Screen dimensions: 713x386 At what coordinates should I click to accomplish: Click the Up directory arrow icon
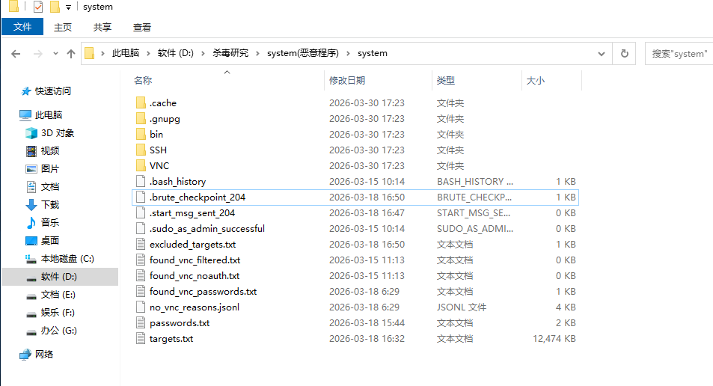(71, 54)
